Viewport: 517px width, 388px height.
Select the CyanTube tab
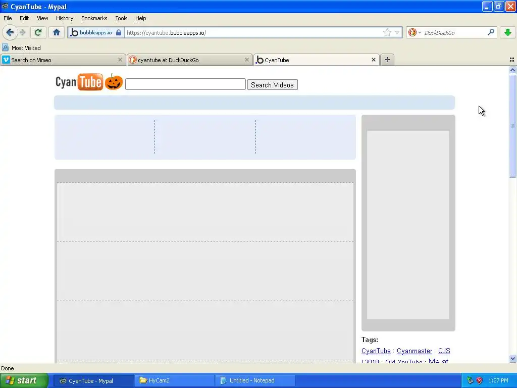[x=316, y=60]
